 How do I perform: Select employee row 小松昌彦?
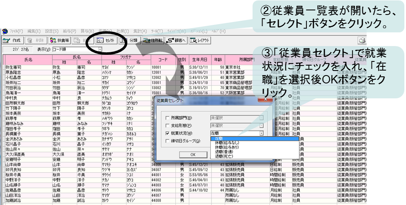coord(185,78)
